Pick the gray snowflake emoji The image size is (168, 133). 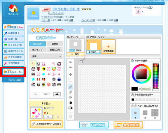click(x=54, y=79)
